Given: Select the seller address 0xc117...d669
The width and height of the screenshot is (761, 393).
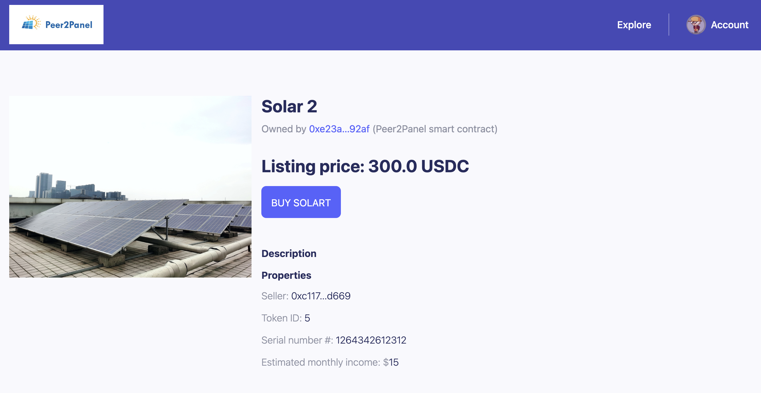Looking at the screenshot, I should pyautogui.click(x=321, y=296).
